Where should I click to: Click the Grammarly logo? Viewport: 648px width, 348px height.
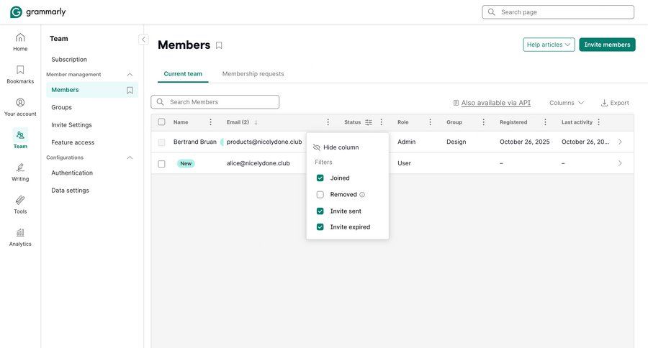point(37,12)
